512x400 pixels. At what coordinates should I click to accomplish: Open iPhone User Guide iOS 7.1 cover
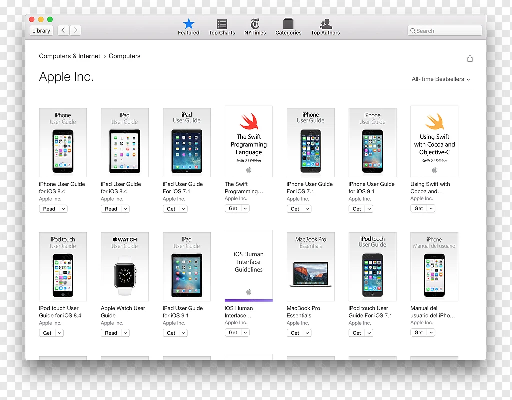click(x=310, y=142)
